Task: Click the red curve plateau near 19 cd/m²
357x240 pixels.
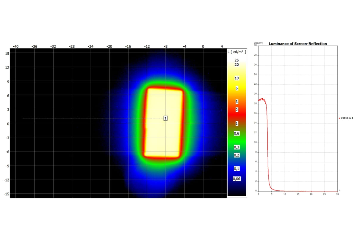Action: coord(262,99)
